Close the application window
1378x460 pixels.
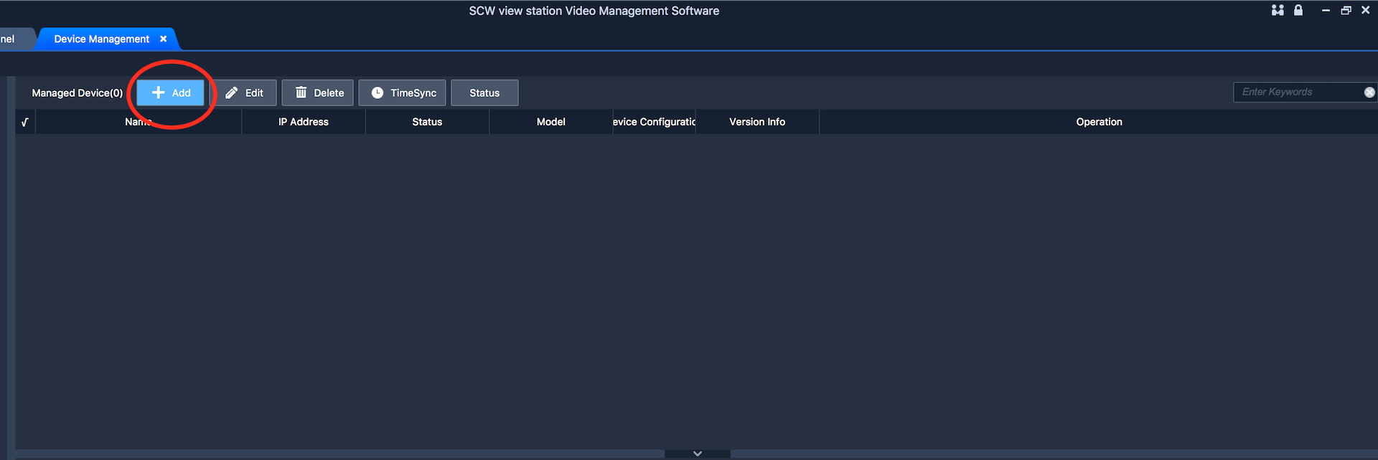pyautogui.click(x=1366, y=10)
